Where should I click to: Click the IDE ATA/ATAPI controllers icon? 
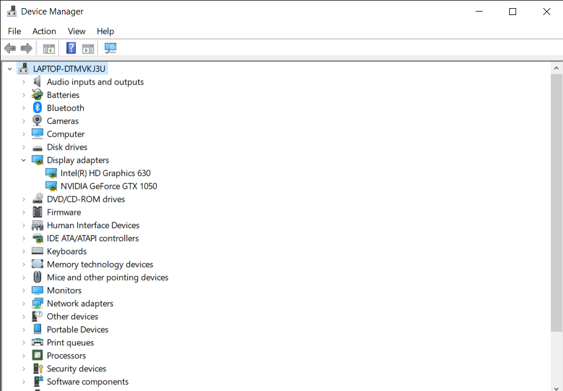[38, 238]
